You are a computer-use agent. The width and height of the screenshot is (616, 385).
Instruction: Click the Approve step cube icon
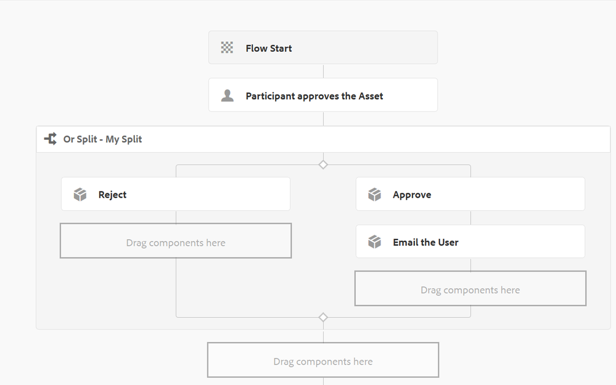374,194
